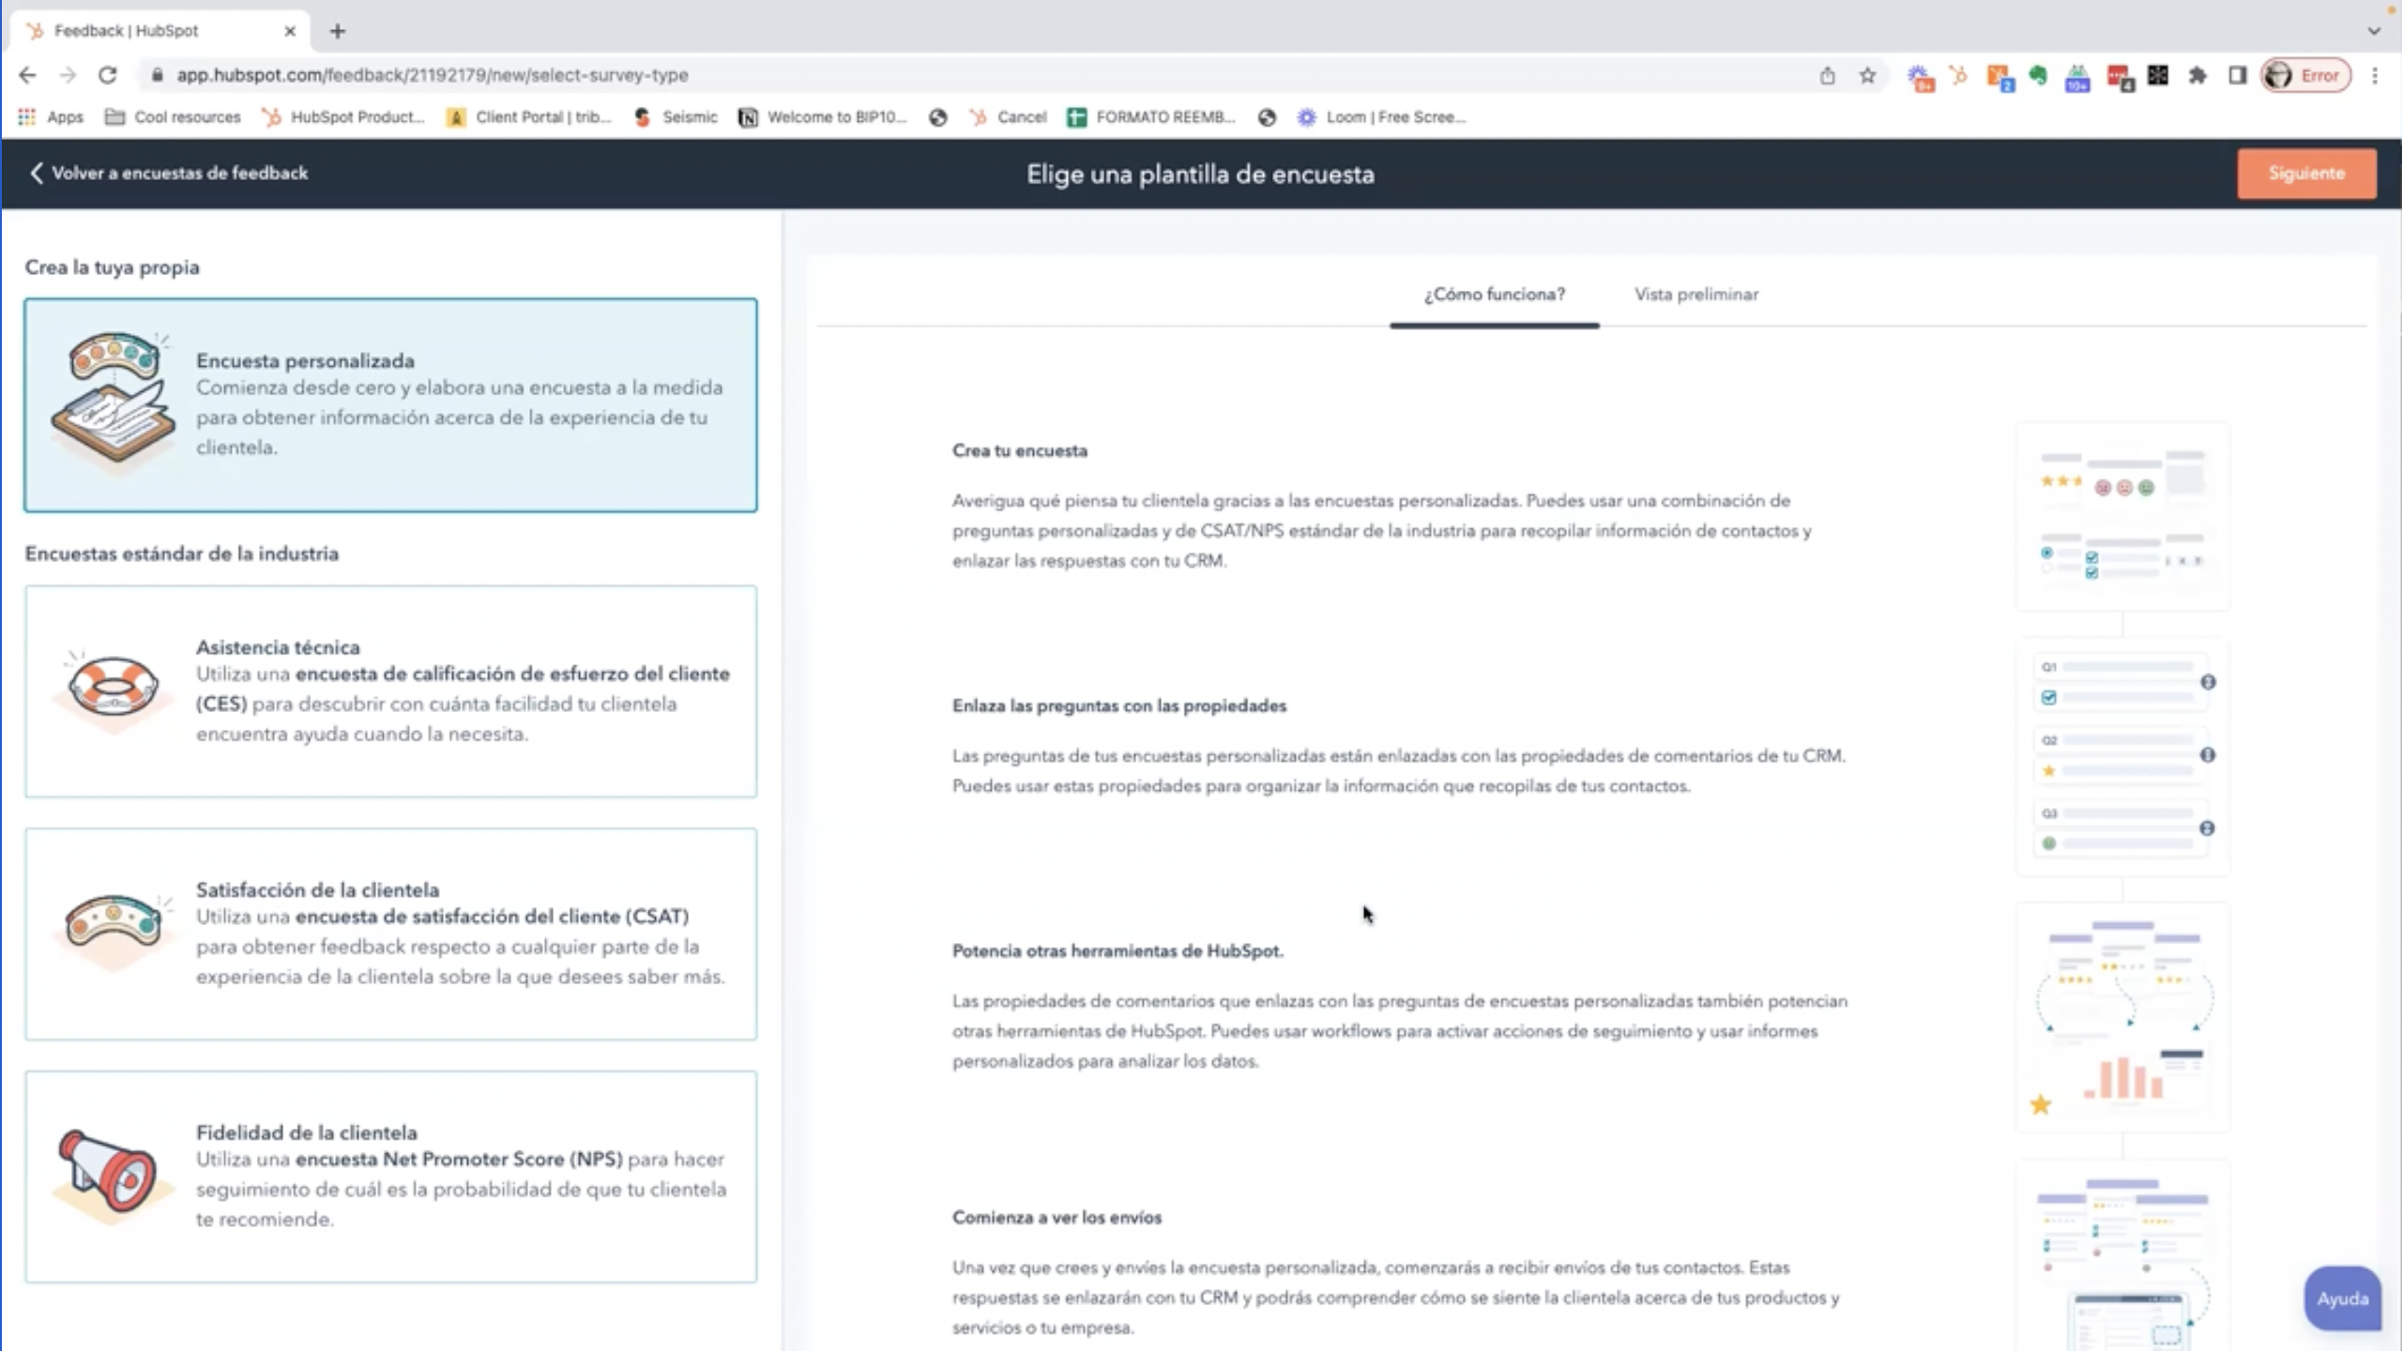Open the browser extensions puzzle icon

[x=2197, y=75]
